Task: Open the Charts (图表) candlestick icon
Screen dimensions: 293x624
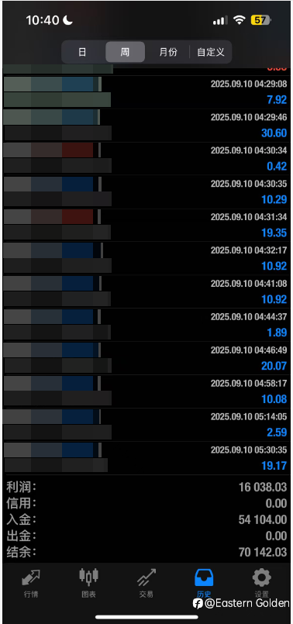Action: tap(88, 577)
